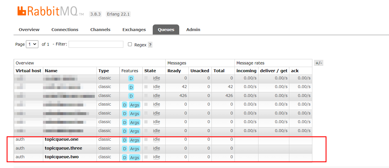Focus the Filter input field
389x168 pixels.
tap(96, 44)
